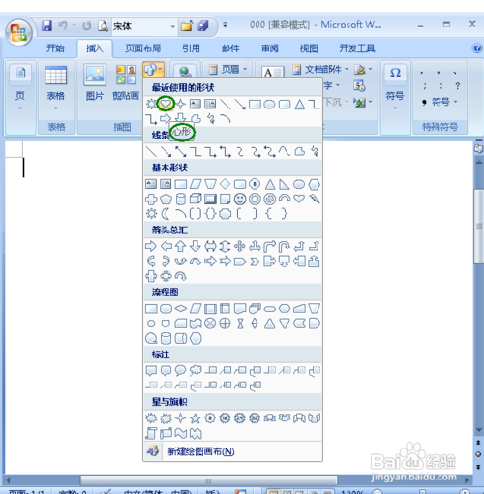Go to the 视图 tab
The image size is (484, 494).
[x=309, y=48]
